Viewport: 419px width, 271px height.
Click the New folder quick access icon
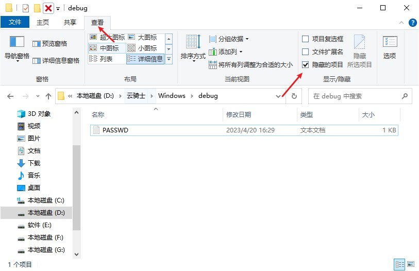(37, 8)
